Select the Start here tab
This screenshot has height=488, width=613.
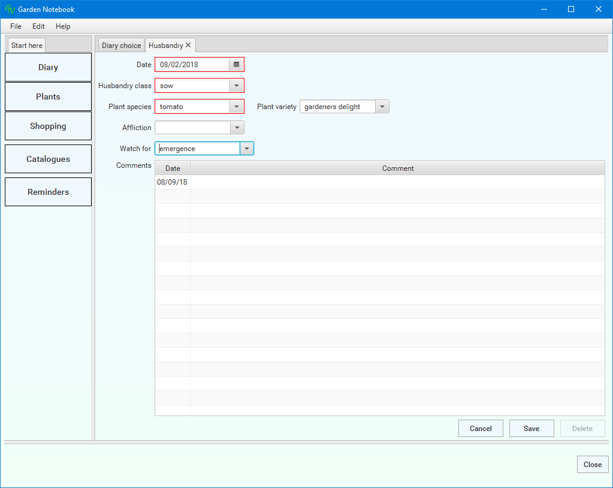27,46
